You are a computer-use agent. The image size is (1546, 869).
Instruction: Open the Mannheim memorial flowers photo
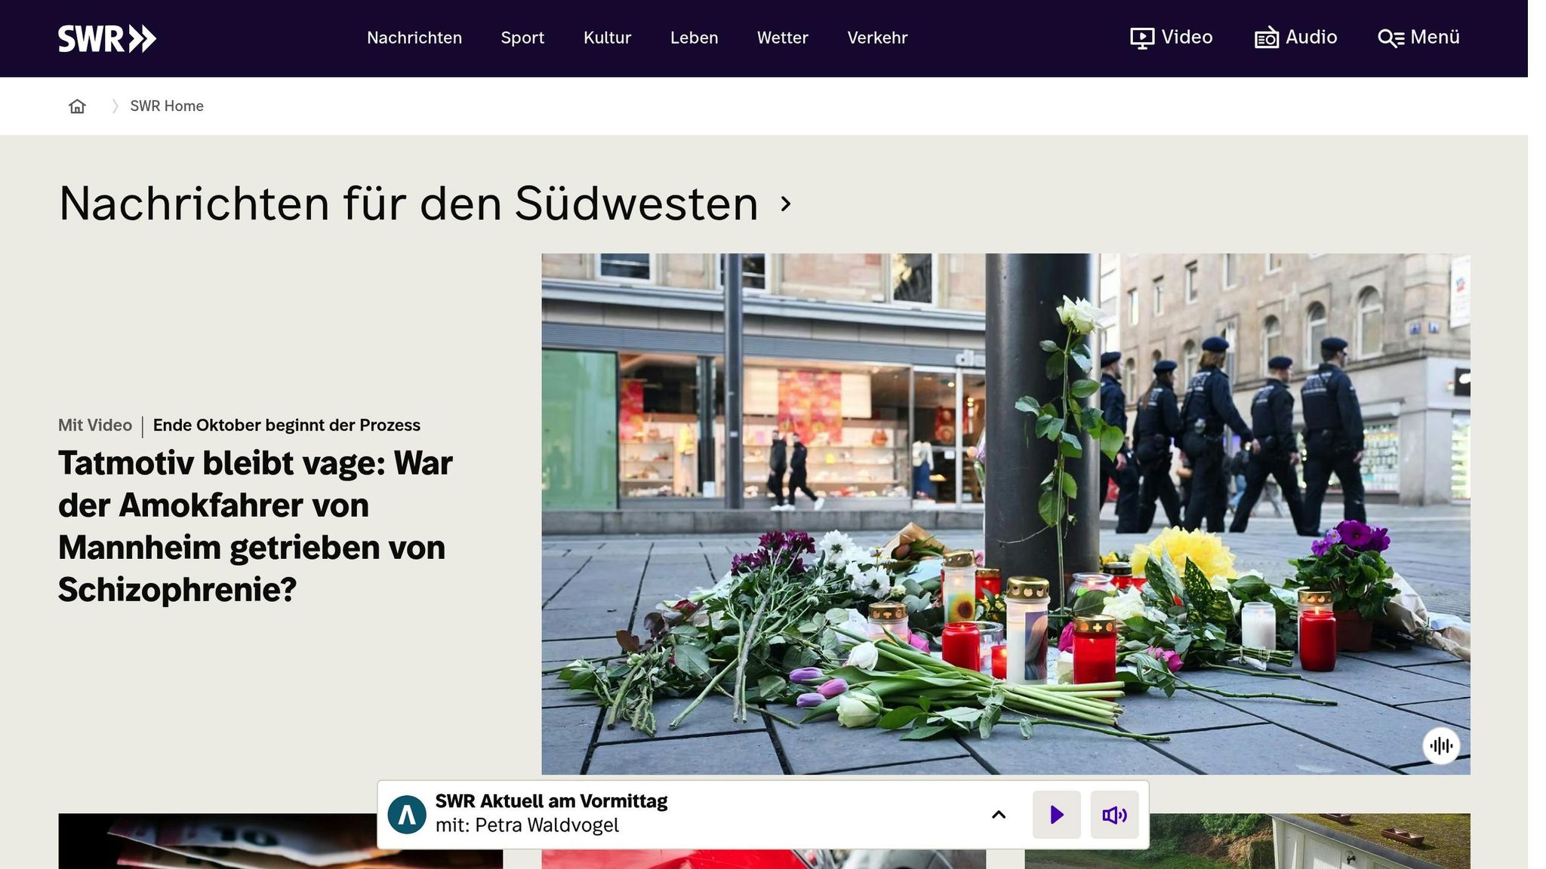1005,514
